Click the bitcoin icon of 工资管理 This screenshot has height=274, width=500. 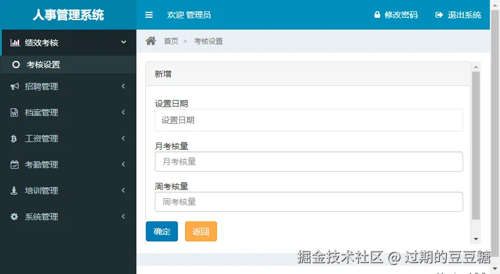tap(14, 138)
